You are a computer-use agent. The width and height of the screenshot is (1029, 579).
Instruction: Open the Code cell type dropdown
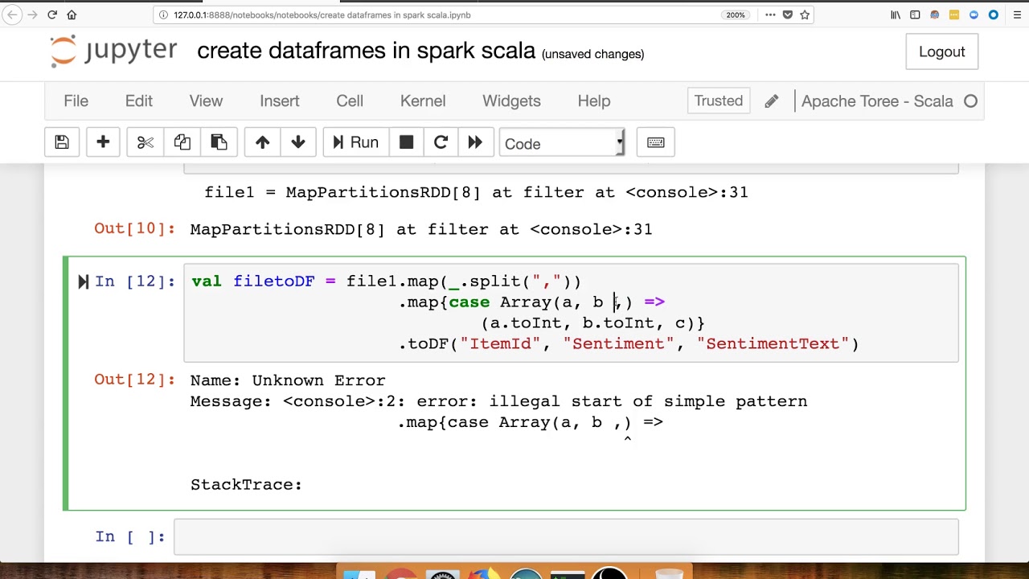(x=562, y=143)
